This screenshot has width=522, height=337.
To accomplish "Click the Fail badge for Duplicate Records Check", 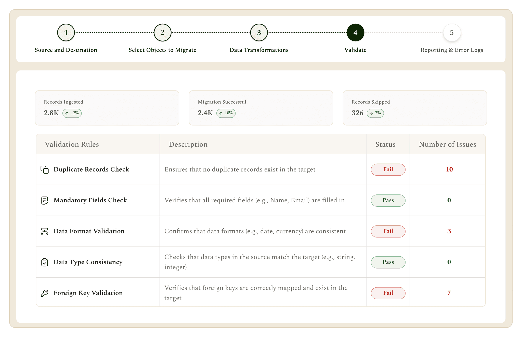I will coord(388,170).
